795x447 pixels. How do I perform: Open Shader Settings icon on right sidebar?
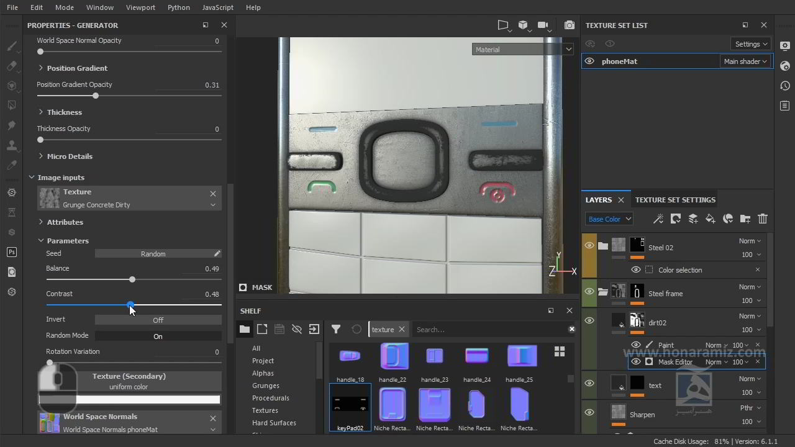point(785,66)
